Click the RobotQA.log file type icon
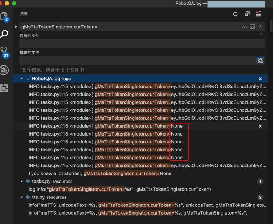 pyautogui.click(x=28, y=79)
